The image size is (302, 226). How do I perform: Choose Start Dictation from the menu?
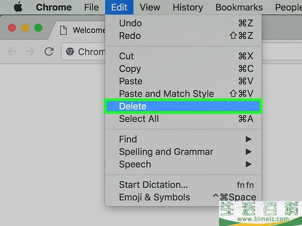183,185
